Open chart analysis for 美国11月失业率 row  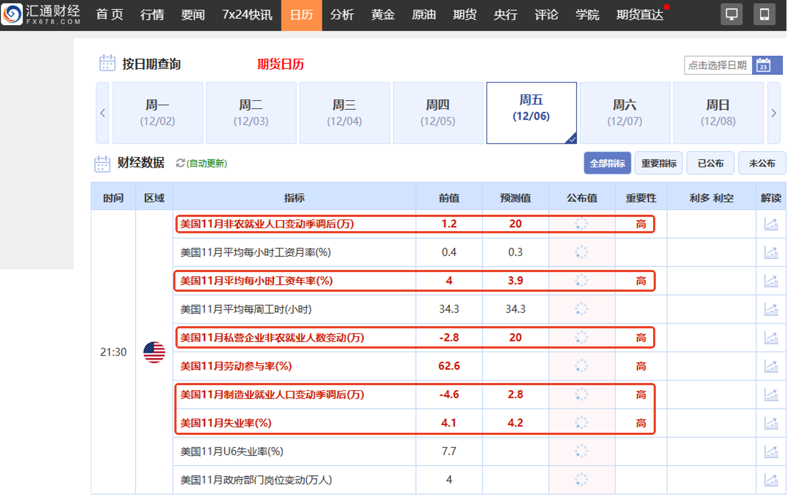(x=771, y=423)
